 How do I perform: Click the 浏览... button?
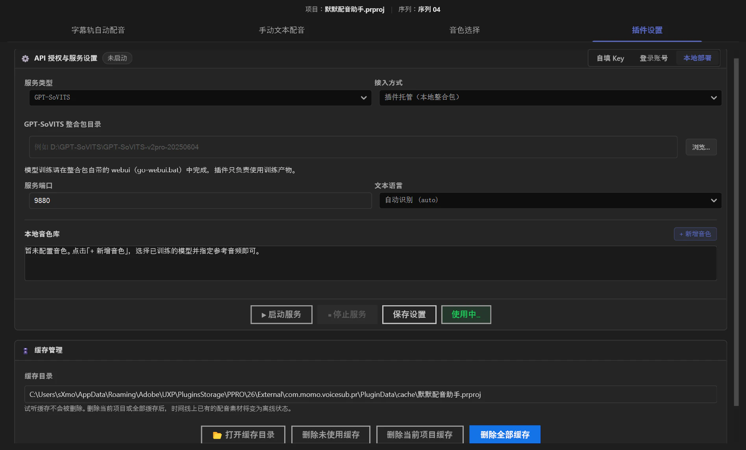[x=701, y=147]
